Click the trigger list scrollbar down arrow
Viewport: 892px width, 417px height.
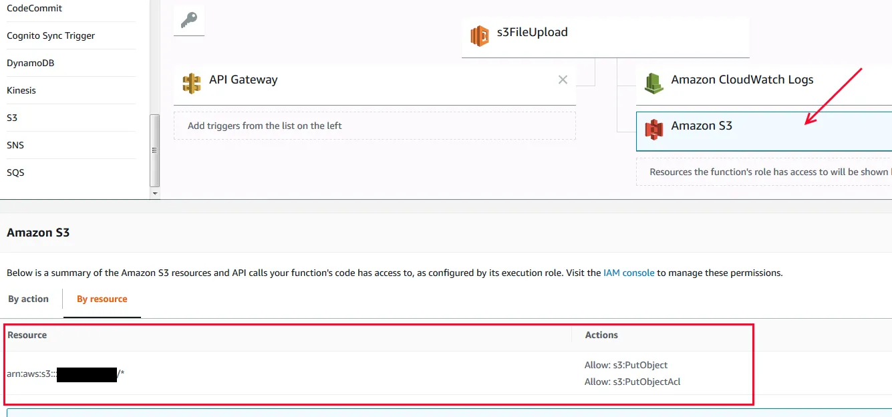coord(155,194)
